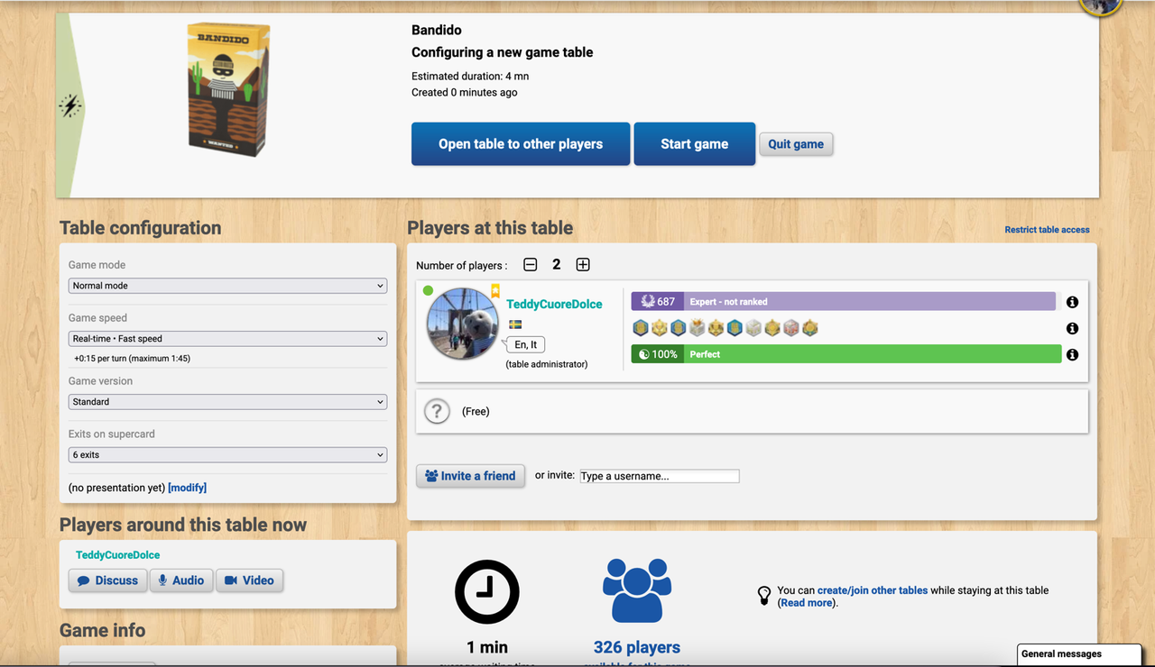Click the free seat question mark icon

437,411
